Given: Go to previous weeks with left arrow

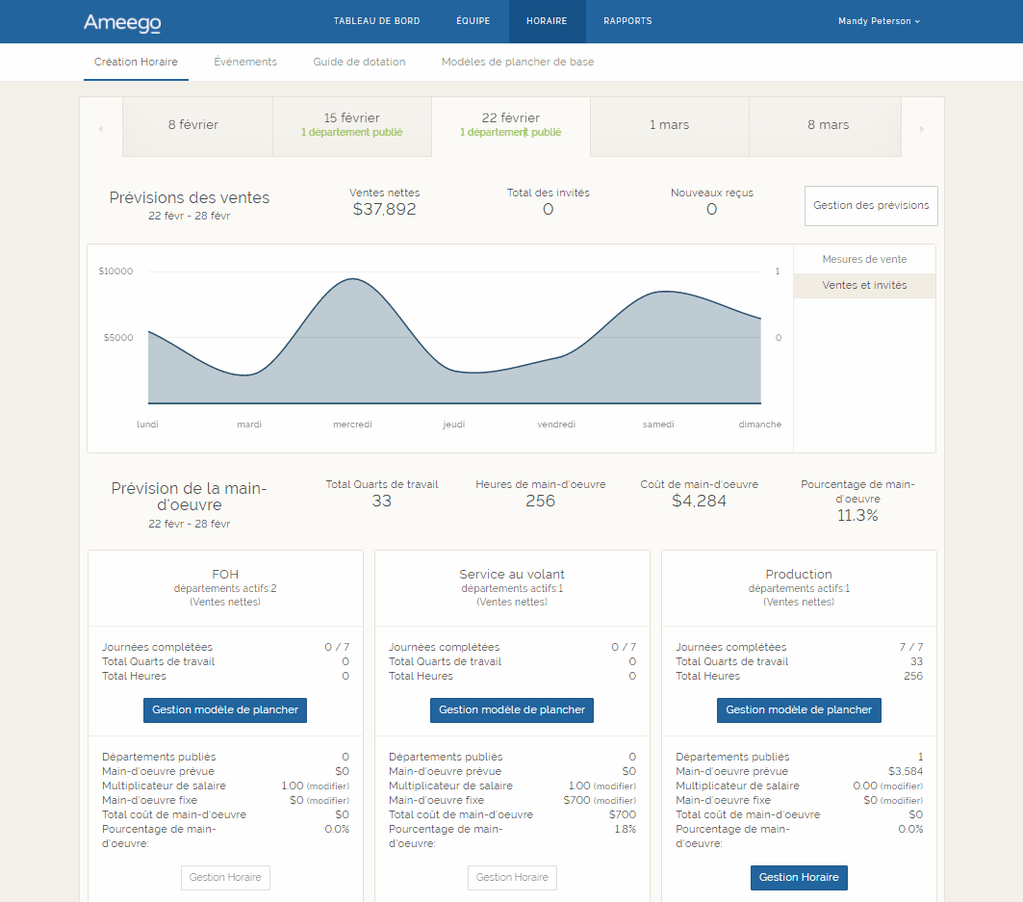Looking at the screenshot, I should (x=101, y=128).
